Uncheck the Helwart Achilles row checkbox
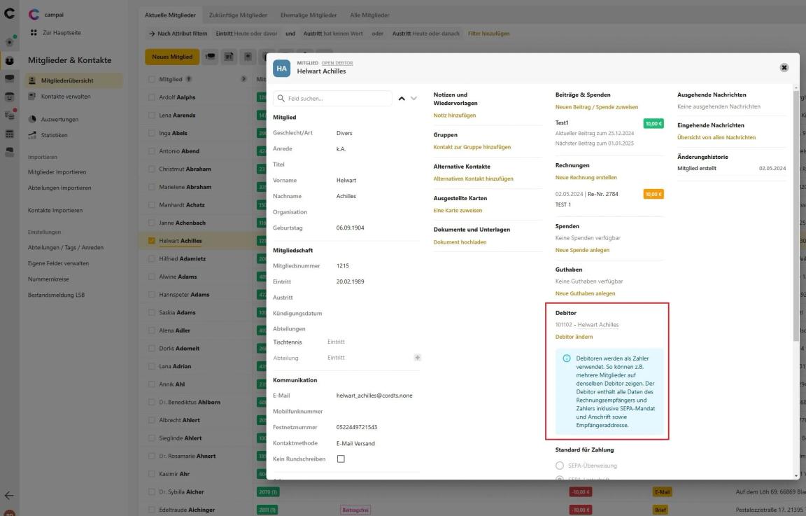806x516 pixels. (152, 240)
